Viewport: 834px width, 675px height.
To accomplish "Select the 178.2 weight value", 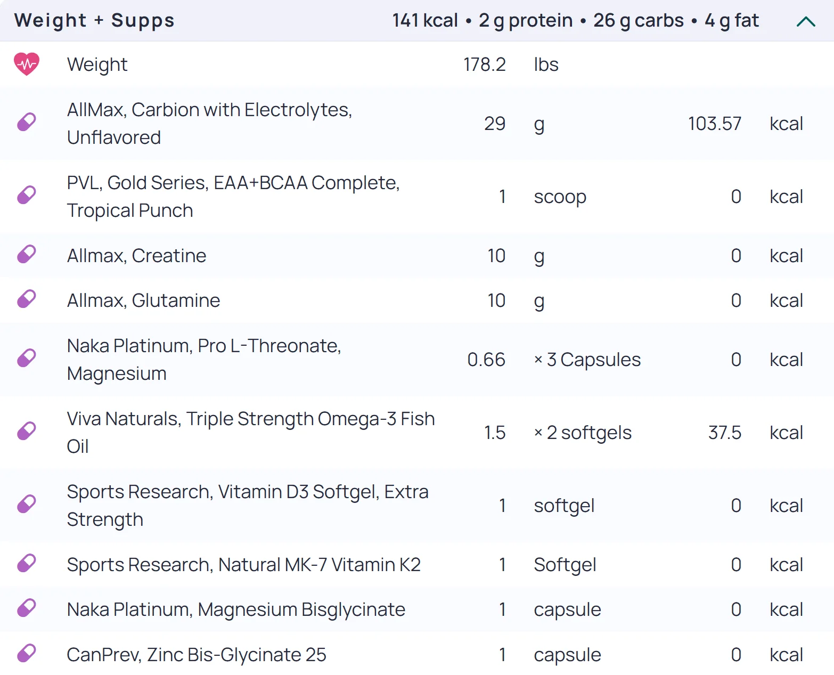I will click(x=484, y=64).
